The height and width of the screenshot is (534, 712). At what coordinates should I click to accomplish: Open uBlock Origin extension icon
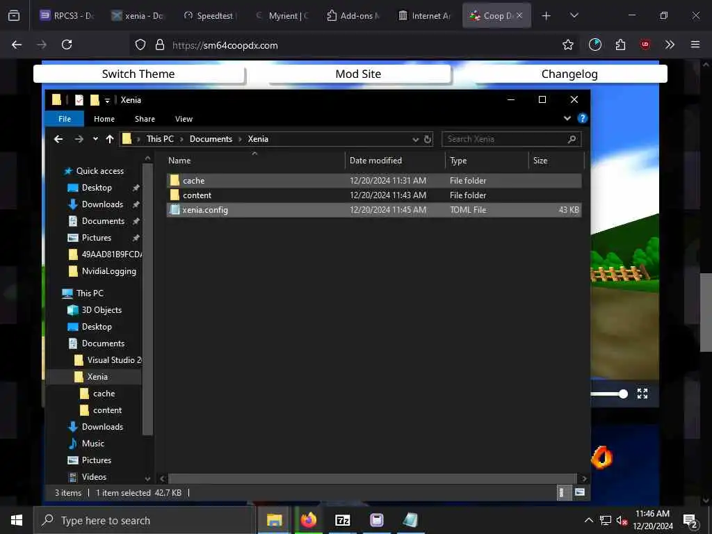coord(645,44)
